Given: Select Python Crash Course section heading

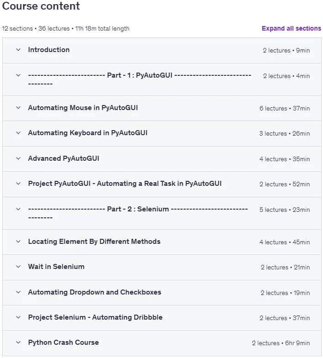Looking at the screenshot, I should coord(63,342).
